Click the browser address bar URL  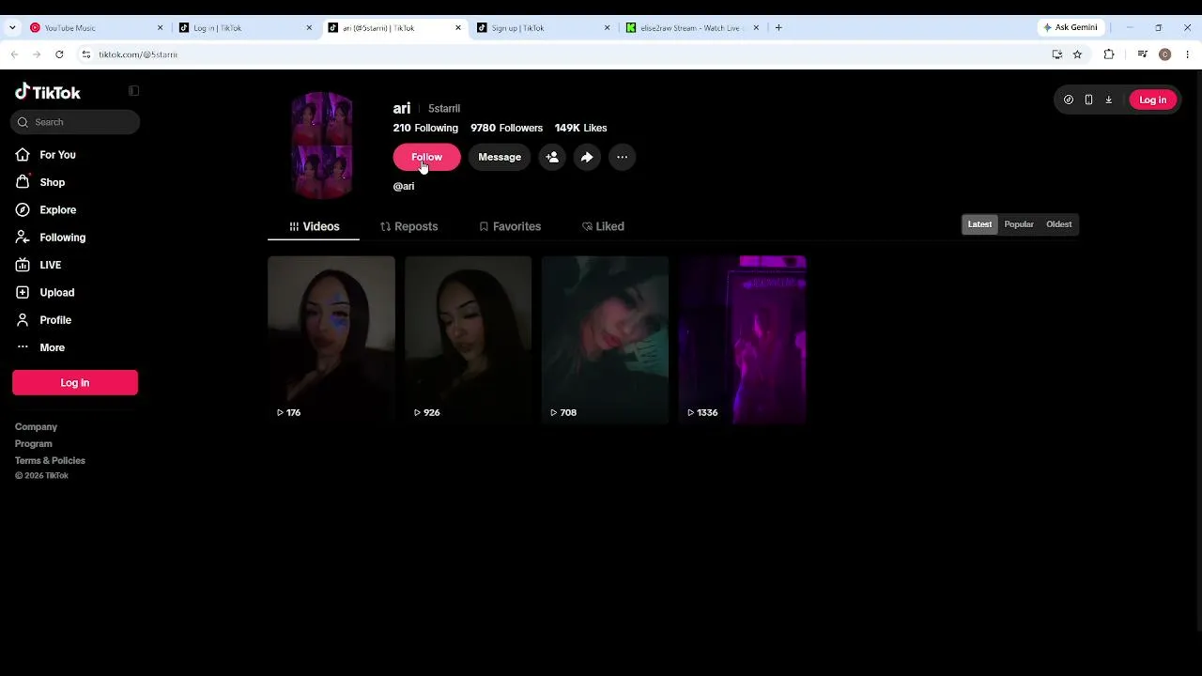click(138, 54)
